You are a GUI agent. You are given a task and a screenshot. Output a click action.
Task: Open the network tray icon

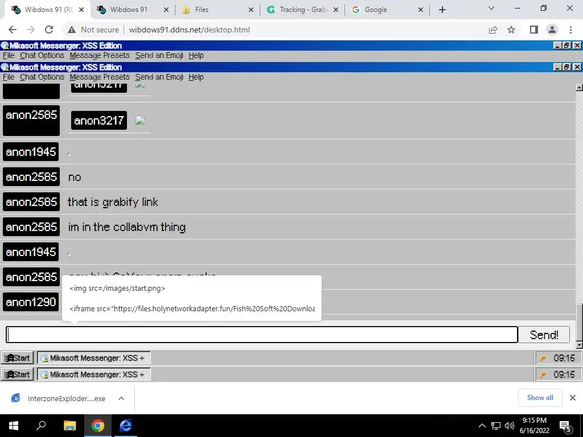496,426
